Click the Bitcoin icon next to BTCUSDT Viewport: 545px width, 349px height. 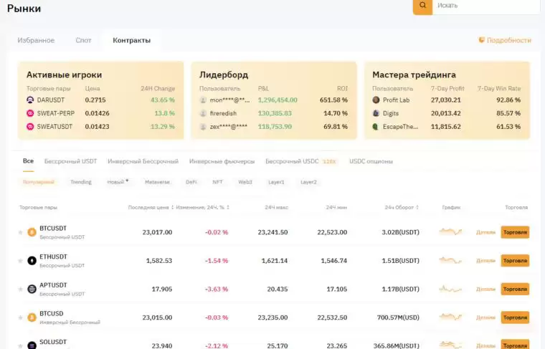(32, 232)
